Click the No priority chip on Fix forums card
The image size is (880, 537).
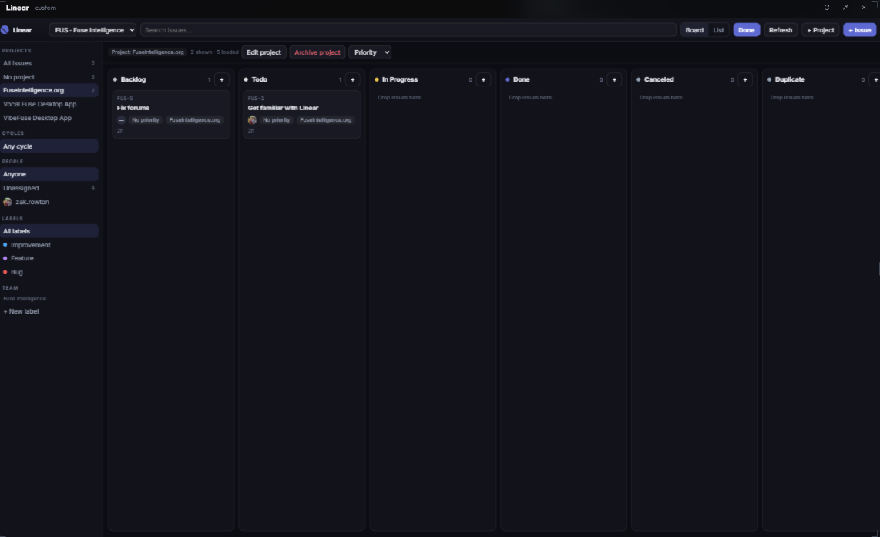[x=146, y=120]
